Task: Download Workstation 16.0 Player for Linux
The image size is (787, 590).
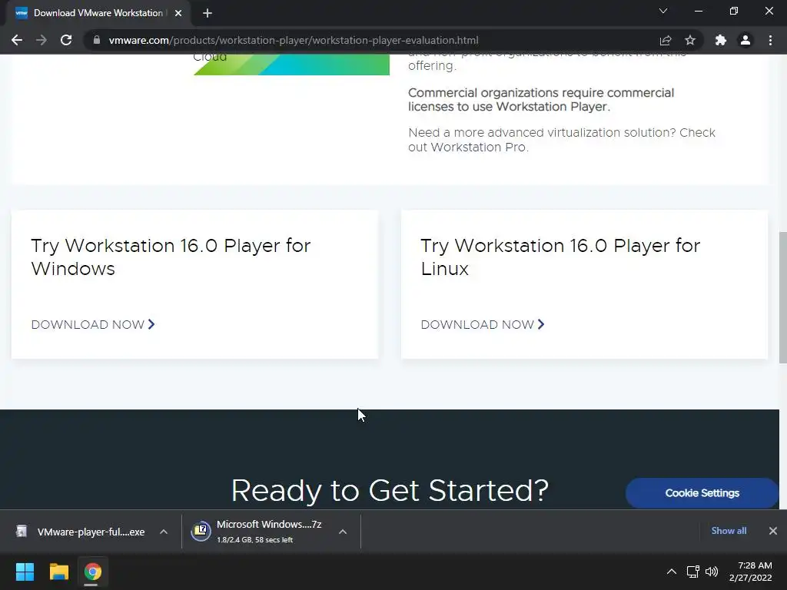Action: click(x=483, y=325)
